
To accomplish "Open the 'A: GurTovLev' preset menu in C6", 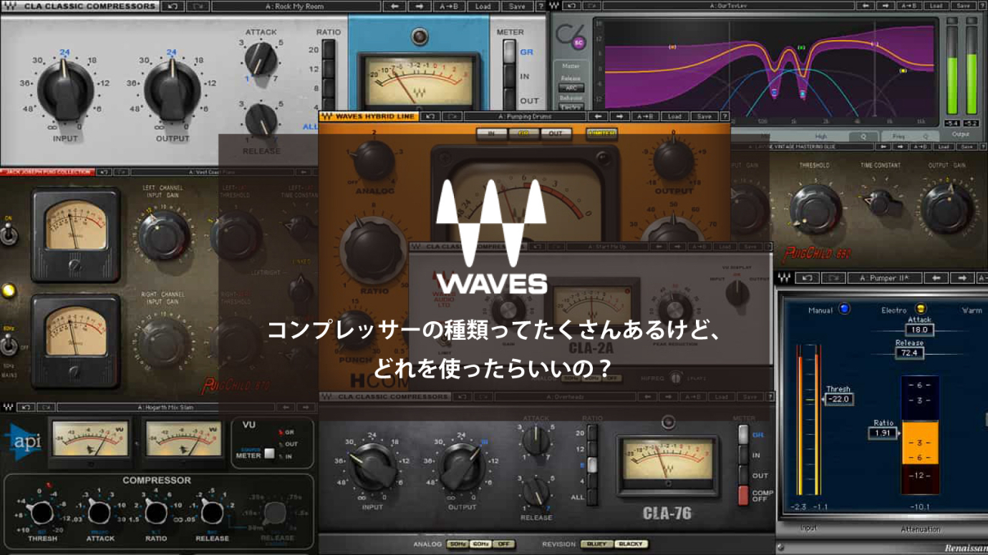I will pyautogui.click(x=730, y=5).
